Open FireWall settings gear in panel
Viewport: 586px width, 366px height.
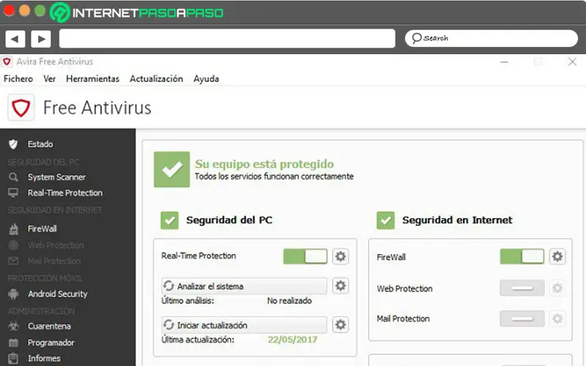pyautogui.click(x=557, y=257)
